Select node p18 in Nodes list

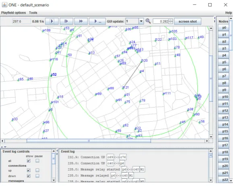point(224,152)
